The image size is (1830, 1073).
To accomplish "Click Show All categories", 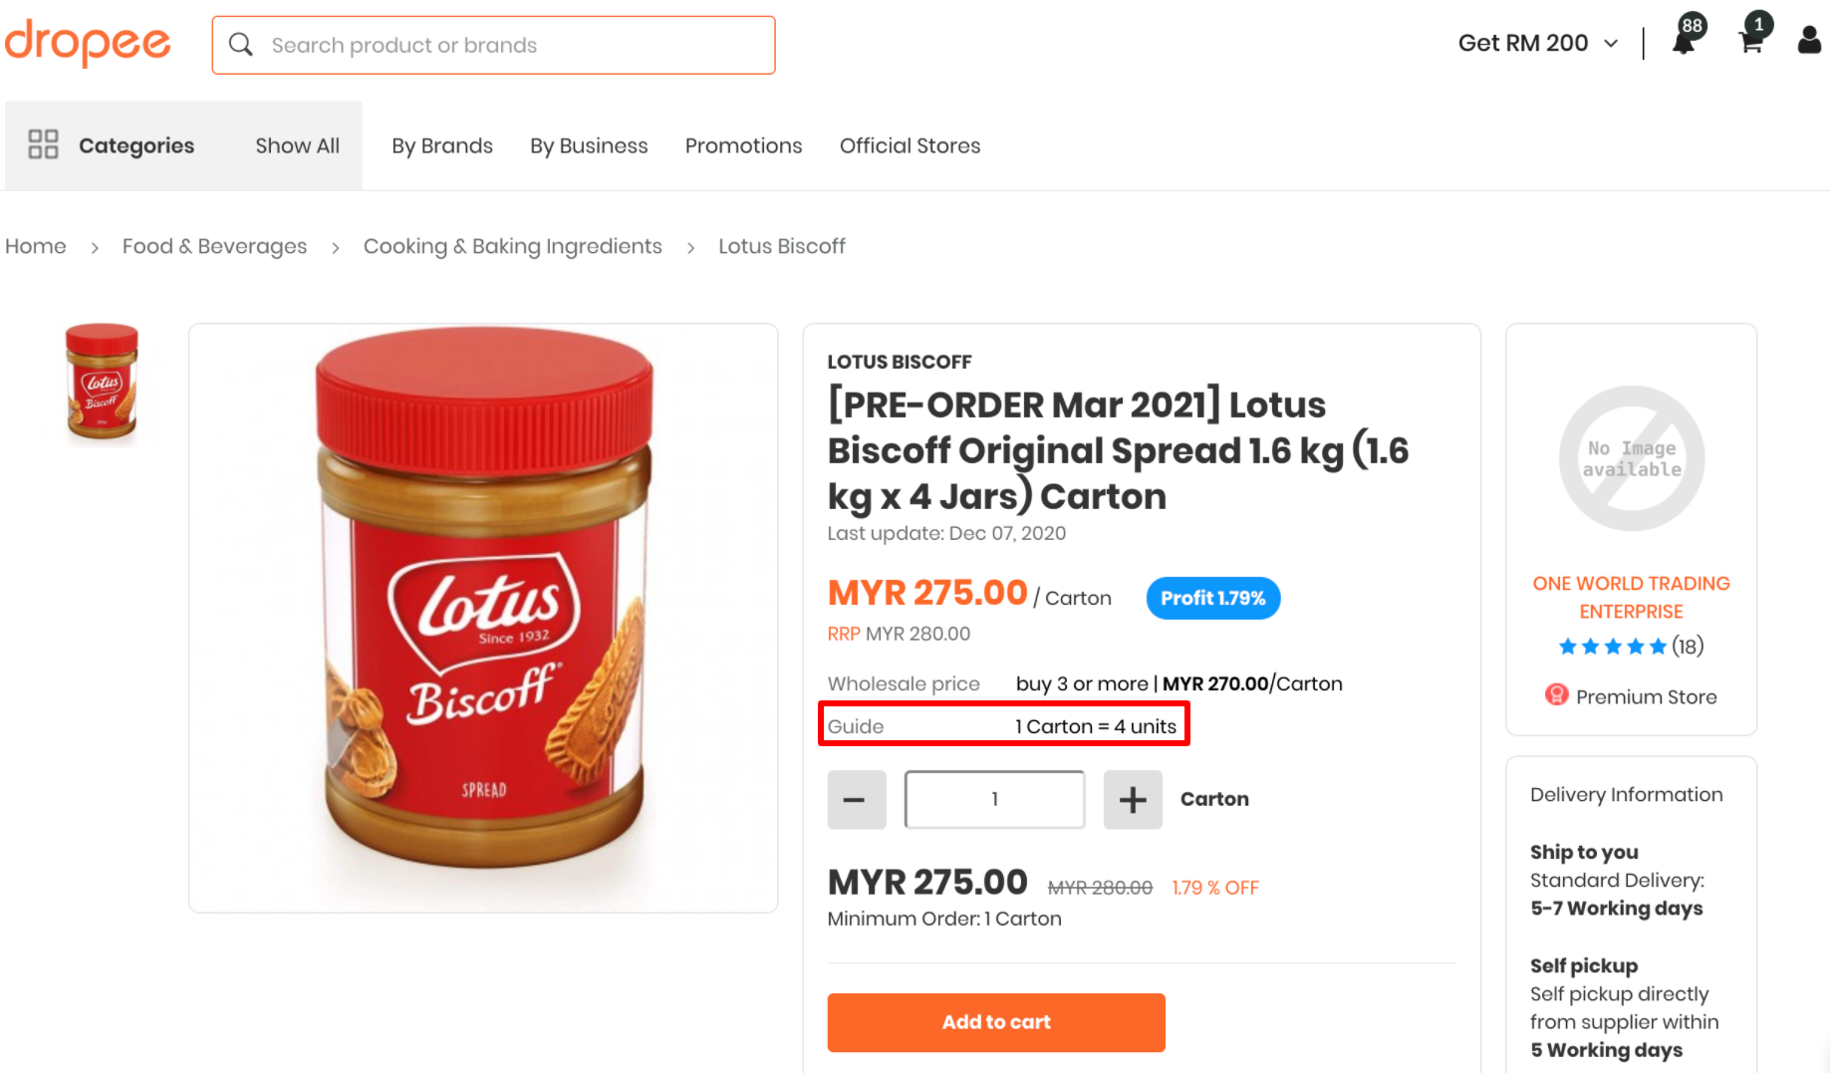I will tap(297, 145).
